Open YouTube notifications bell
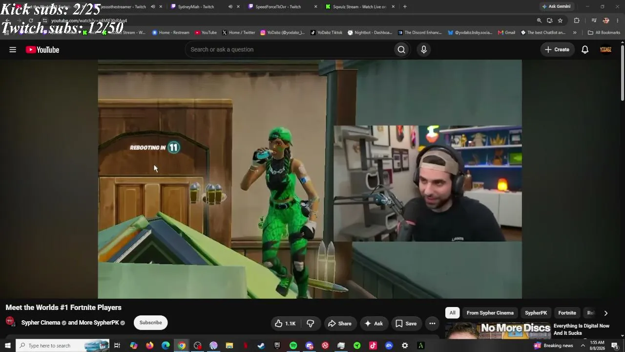The width and height of the screenshot is (625, 352). 585,49
